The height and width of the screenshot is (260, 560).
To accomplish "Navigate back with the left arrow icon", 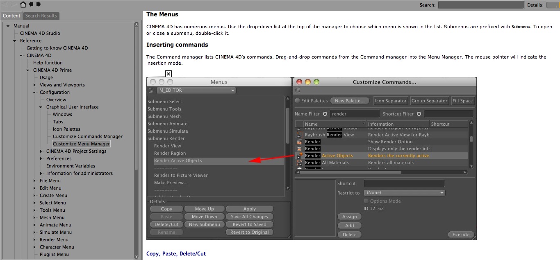I will click(x=31, y=5).
